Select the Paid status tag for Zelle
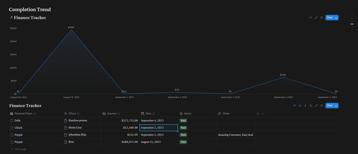Image resolution: width=358 pixels, height=154 pixels. click(184, 120)
